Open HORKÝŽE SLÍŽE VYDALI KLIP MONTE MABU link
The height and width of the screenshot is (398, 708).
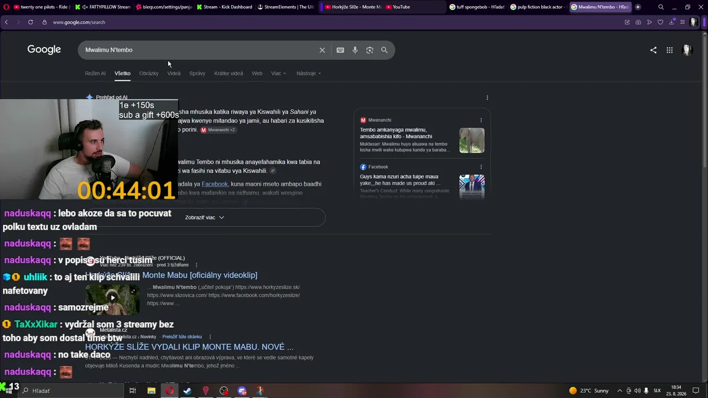pyautogui.click(x=189, y=347)
